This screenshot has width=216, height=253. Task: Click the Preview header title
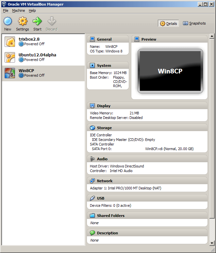(149, 39)
